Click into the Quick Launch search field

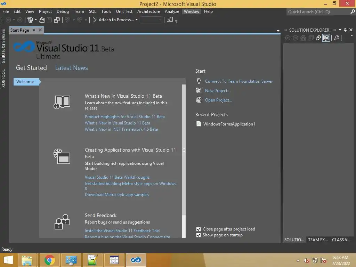pos(318,11)
